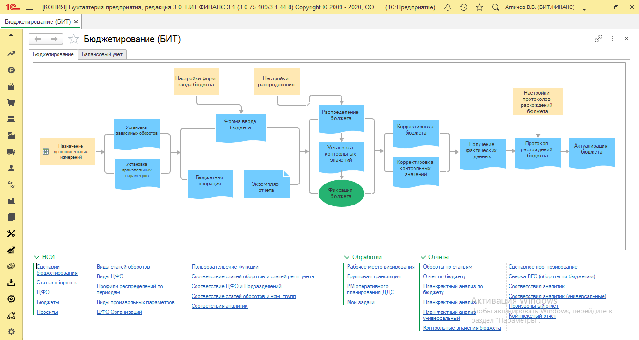Open the wrench-and-screwdriver sidebar icon
The image size is (639, 340).
[11, 234]
